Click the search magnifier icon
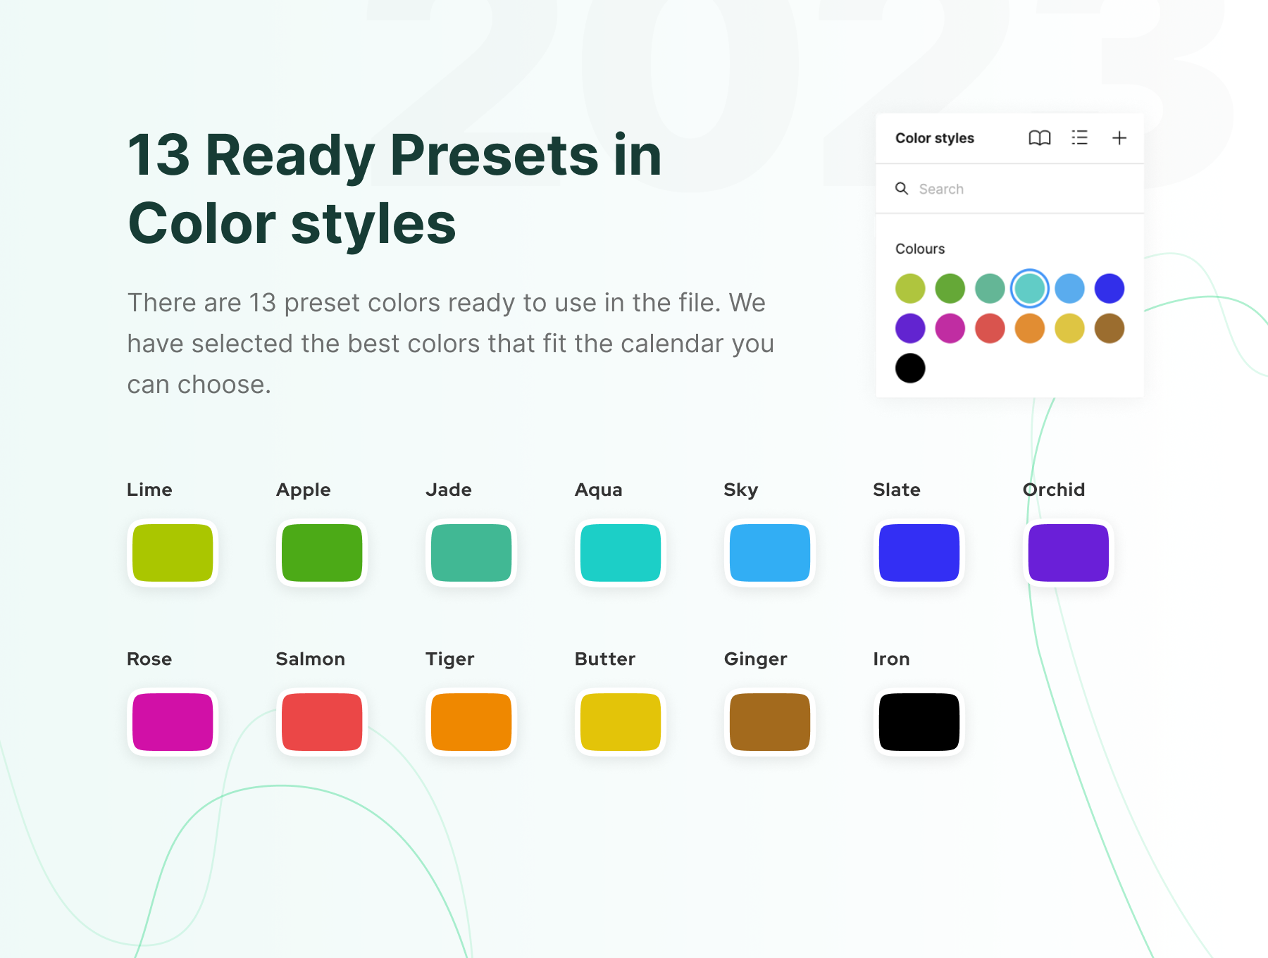This screenshot has height=958, width=1268. 902,188
